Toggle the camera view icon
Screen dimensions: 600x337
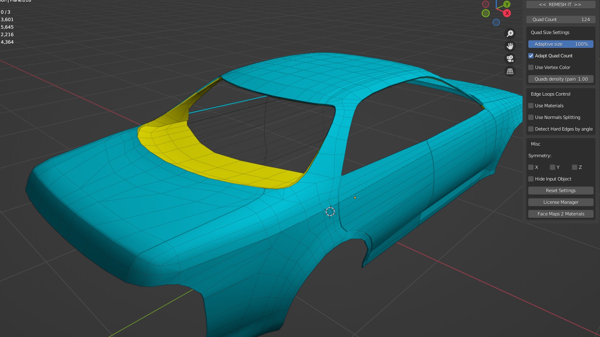510,59
